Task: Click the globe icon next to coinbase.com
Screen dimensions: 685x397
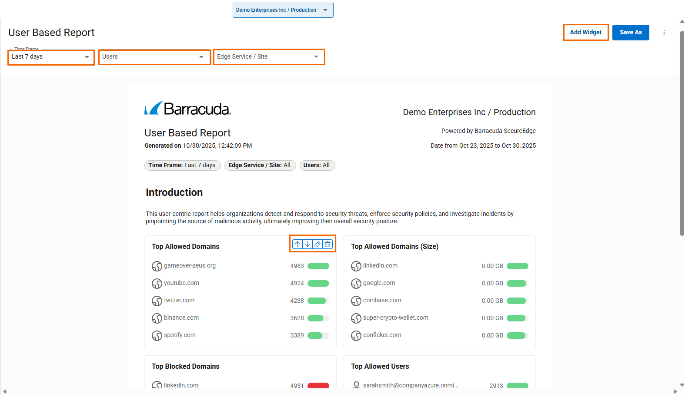Action: tap(356, 301)
